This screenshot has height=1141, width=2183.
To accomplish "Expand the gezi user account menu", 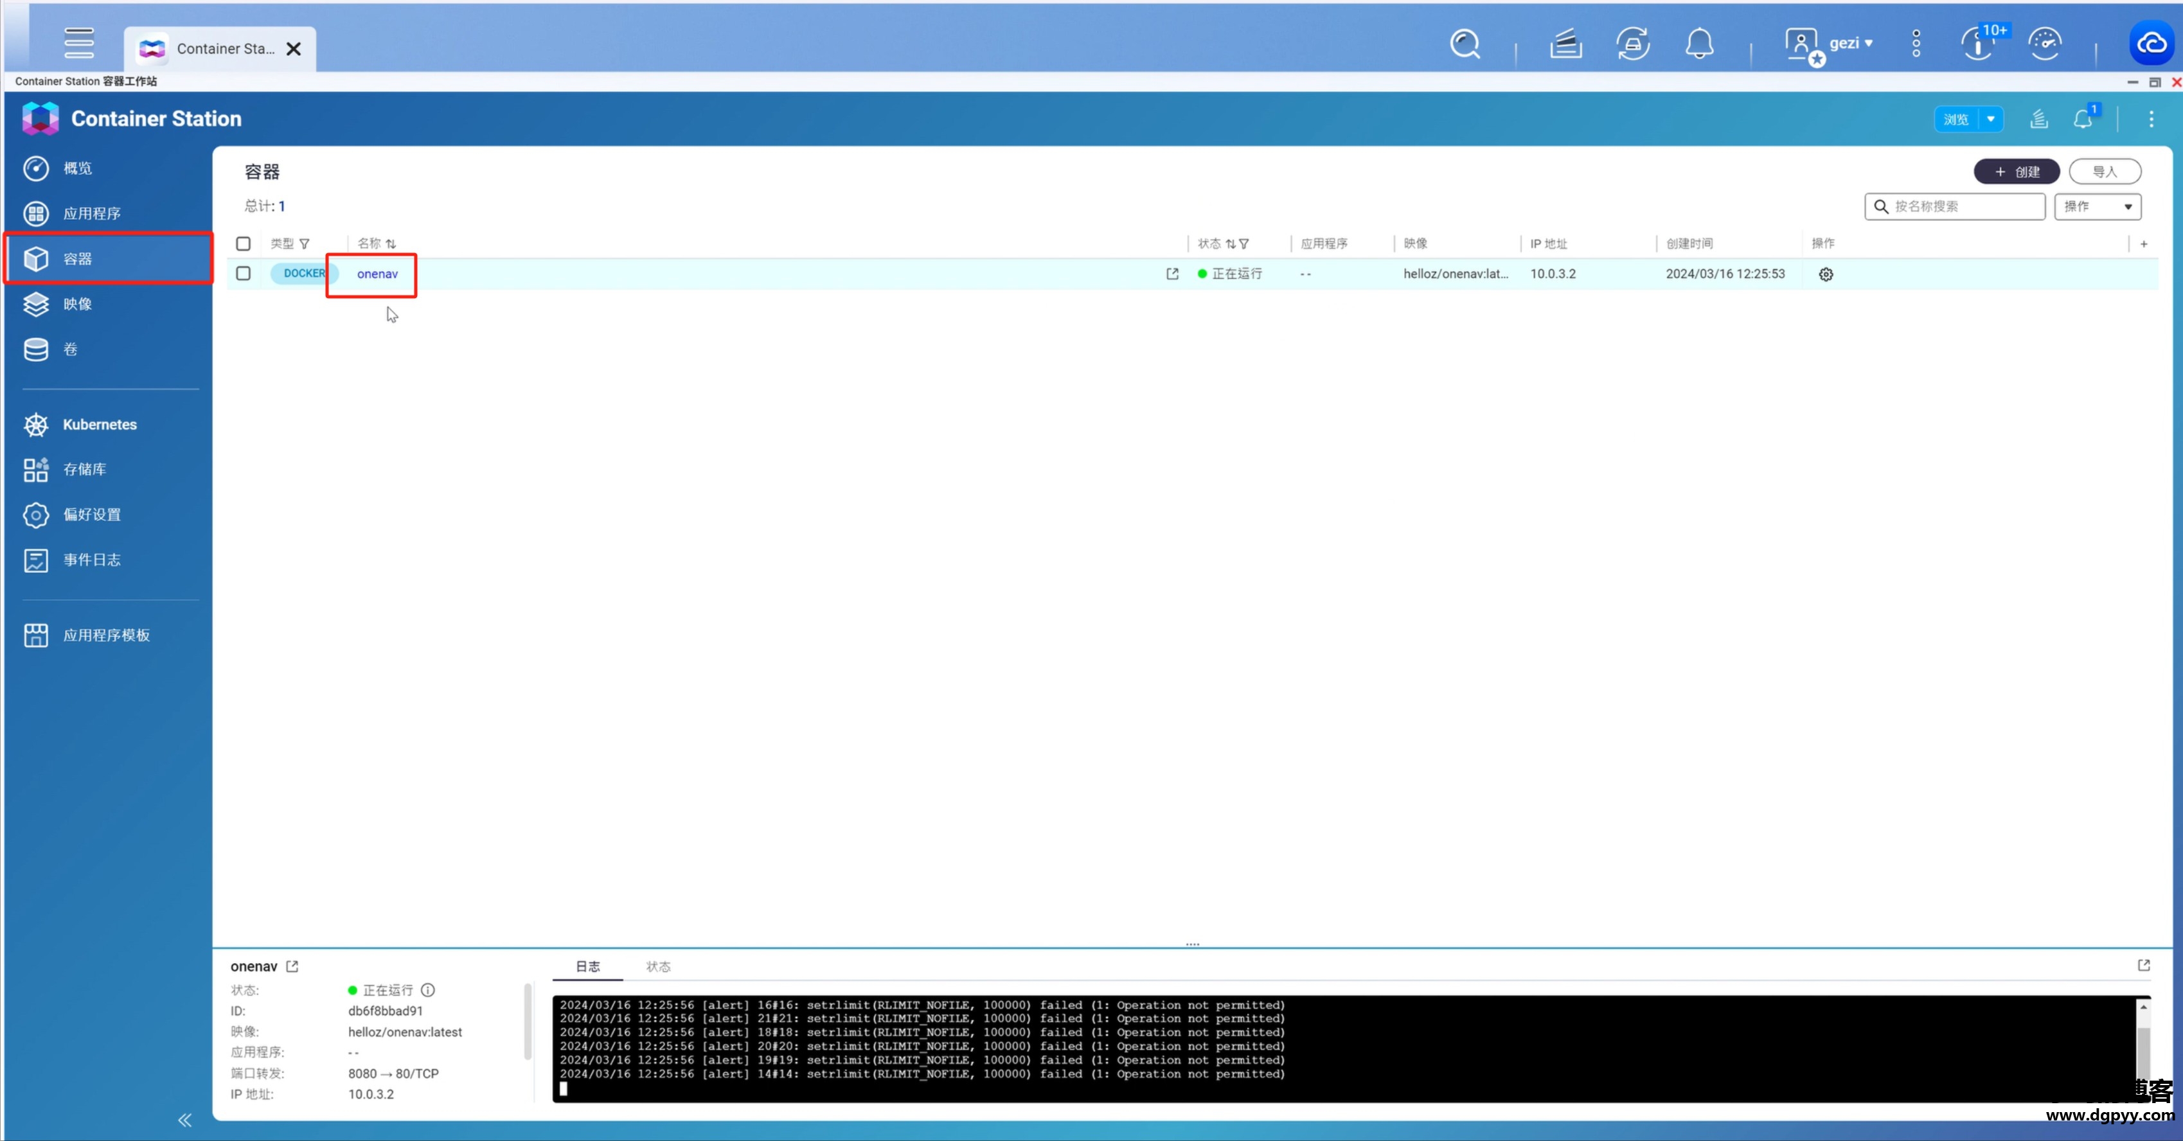I will pos(1829,44).
